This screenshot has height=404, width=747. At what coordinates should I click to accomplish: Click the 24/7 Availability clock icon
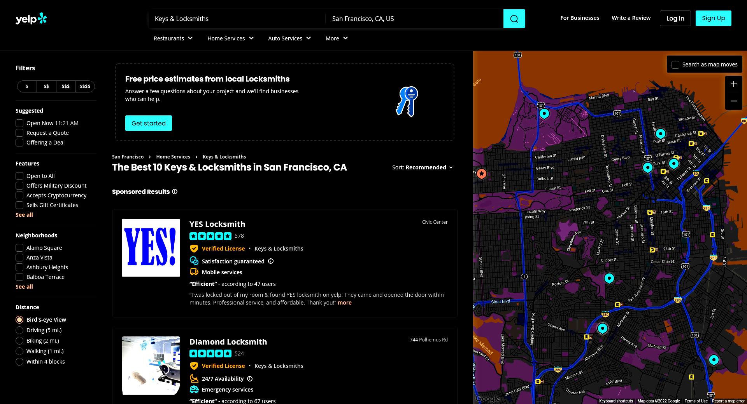[x=194, y=378]
